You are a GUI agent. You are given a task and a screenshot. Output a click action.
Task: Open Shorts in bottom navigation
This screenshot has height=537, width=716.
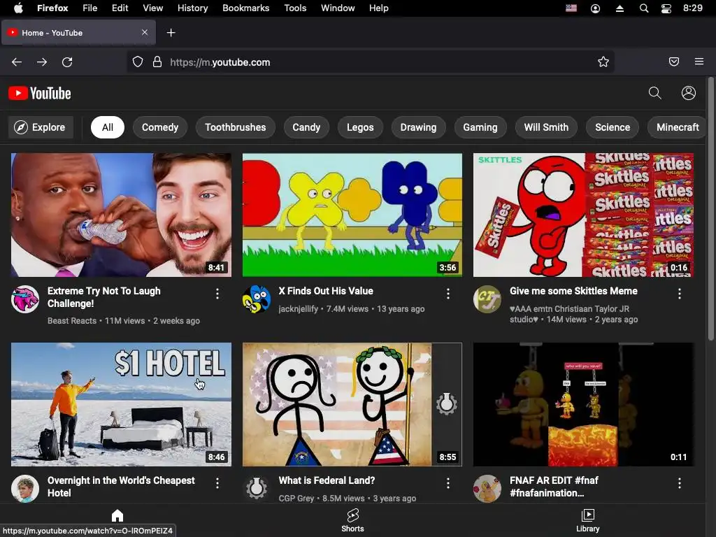tap(352, 520)
